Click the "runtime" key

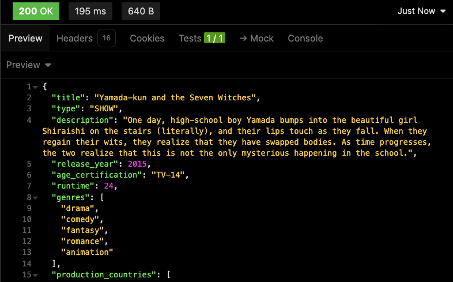73,186
